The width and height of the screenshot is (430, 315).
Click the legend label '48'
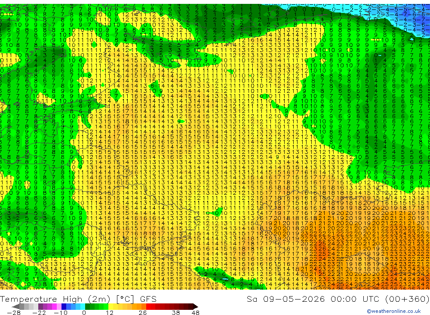click(196, 313)
